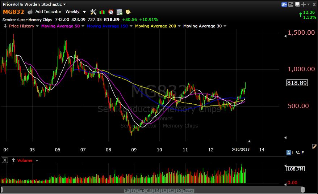The height and width of the screenshot is (194, 318).
Task: Toggle the L logarithmic scale option
Action: 293,153
